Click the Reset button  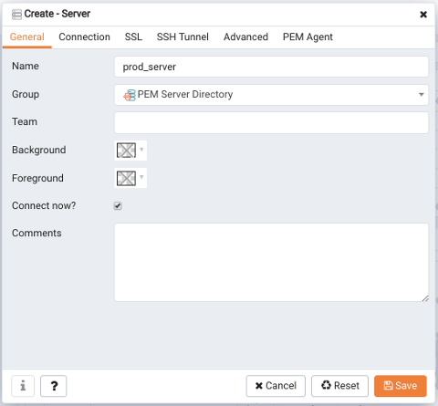click(x=339, y=386)
